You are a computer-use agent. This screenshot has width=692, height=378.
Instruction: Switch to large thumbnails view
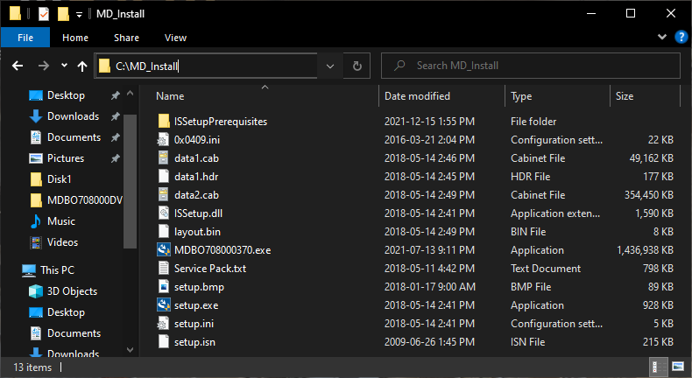pyautogui.click(x=677, y=367)
